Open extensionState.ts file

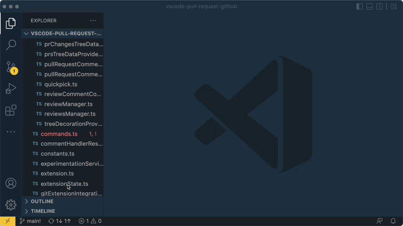pyautogui.click(x=63, y=184)
